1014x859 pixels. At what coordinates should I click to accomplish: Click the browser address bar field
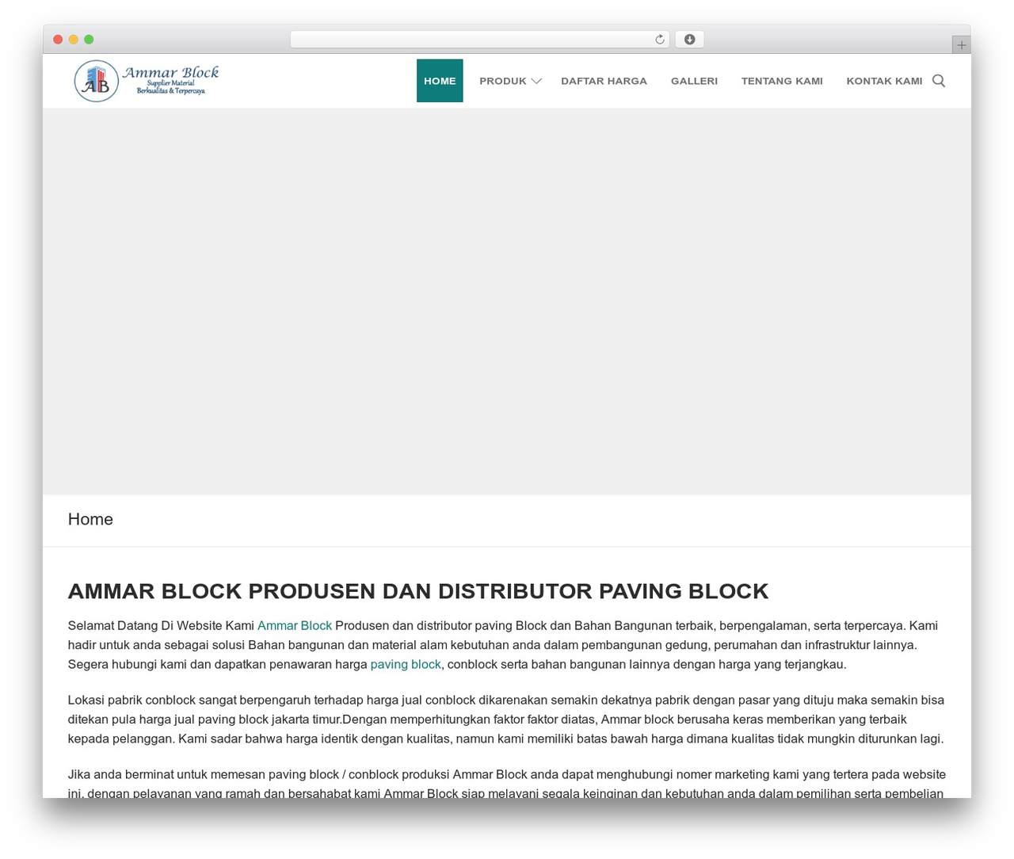coord(479,40)
